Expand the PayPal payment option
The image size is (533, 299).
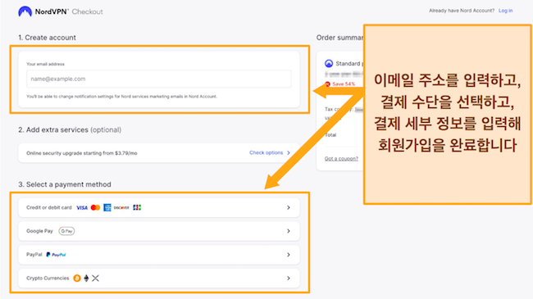(159, 255)
